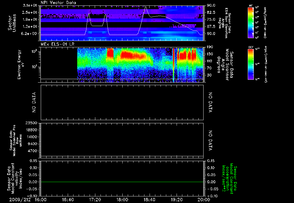The width and height of the screenshot is (294, 203).
Task: Click the 75.0 sun elevation tick label
Action: [211, 19]
